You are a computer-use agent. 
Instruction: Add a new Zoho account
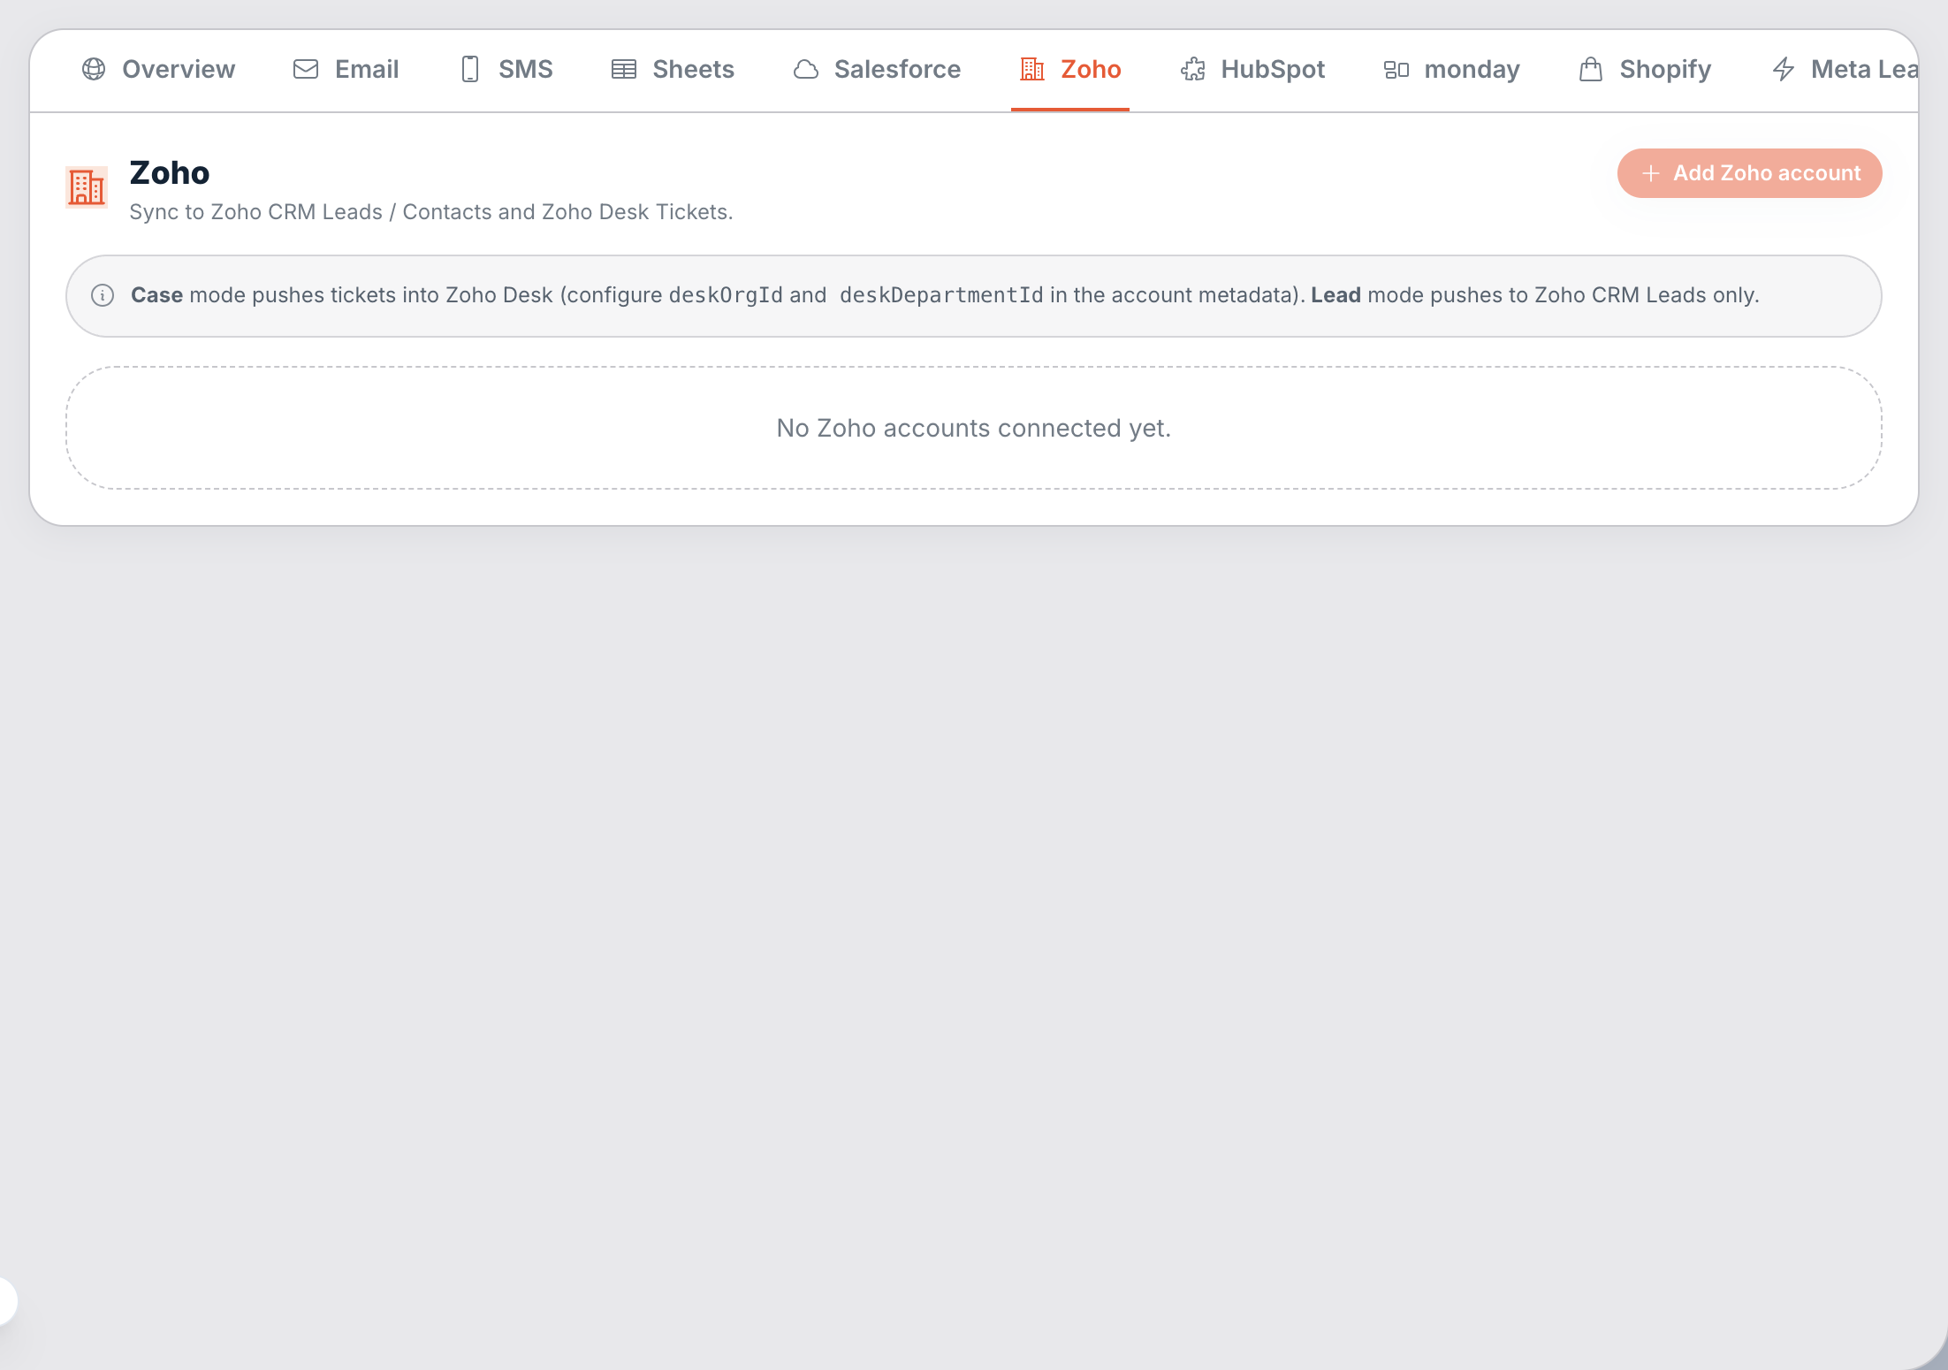[x=1749, y=173]
